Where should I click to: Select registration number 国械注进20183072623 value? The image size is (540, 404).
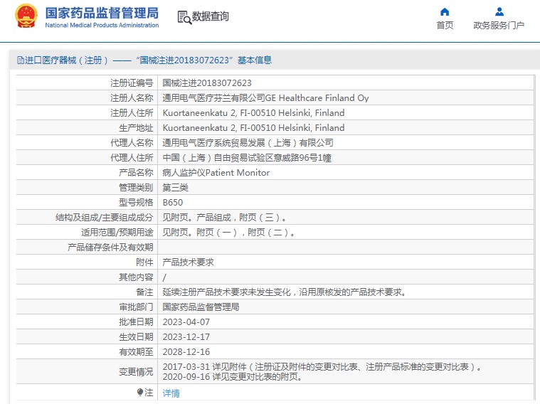[x=207, y=83]
